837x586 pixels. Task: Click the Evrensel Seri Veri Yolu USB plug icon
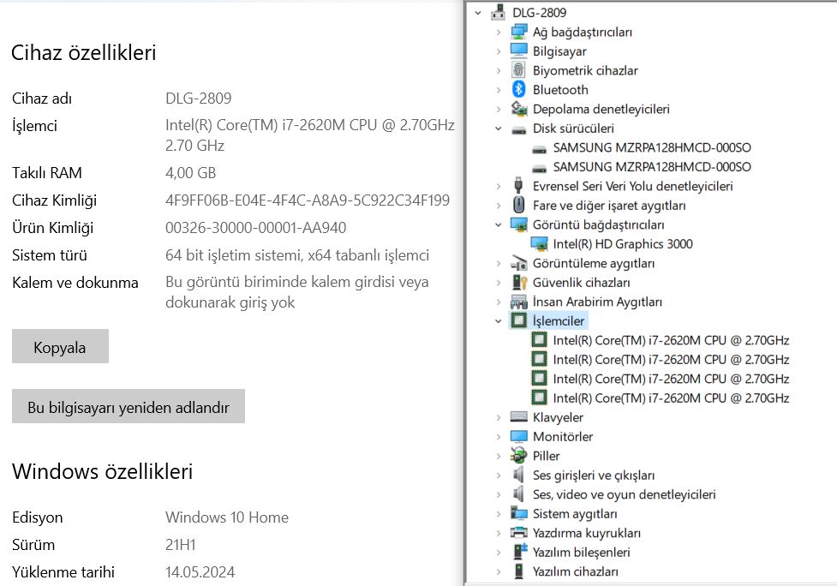point(518,186)
